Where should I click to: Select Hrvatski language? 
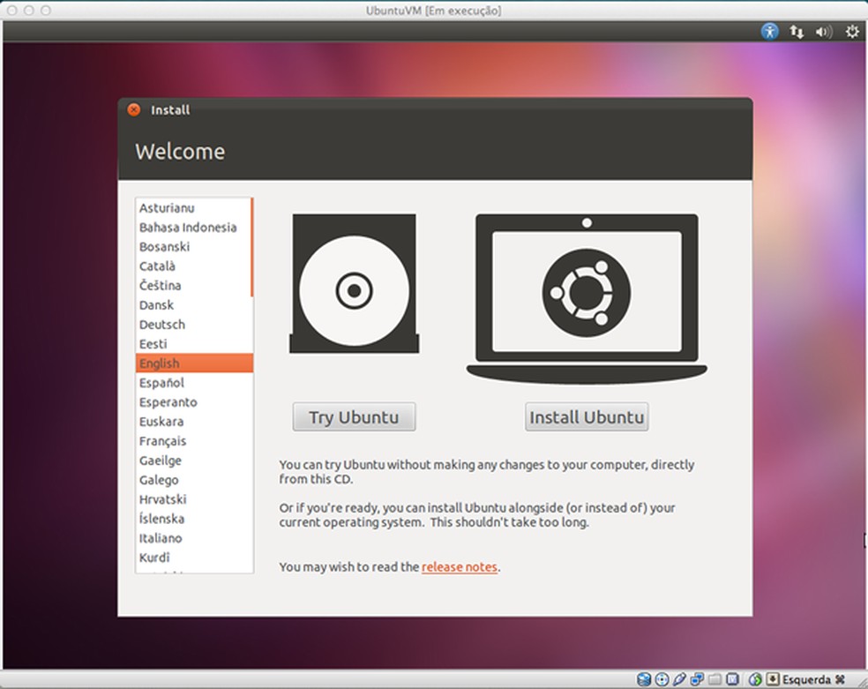click(x=193, y=499)
